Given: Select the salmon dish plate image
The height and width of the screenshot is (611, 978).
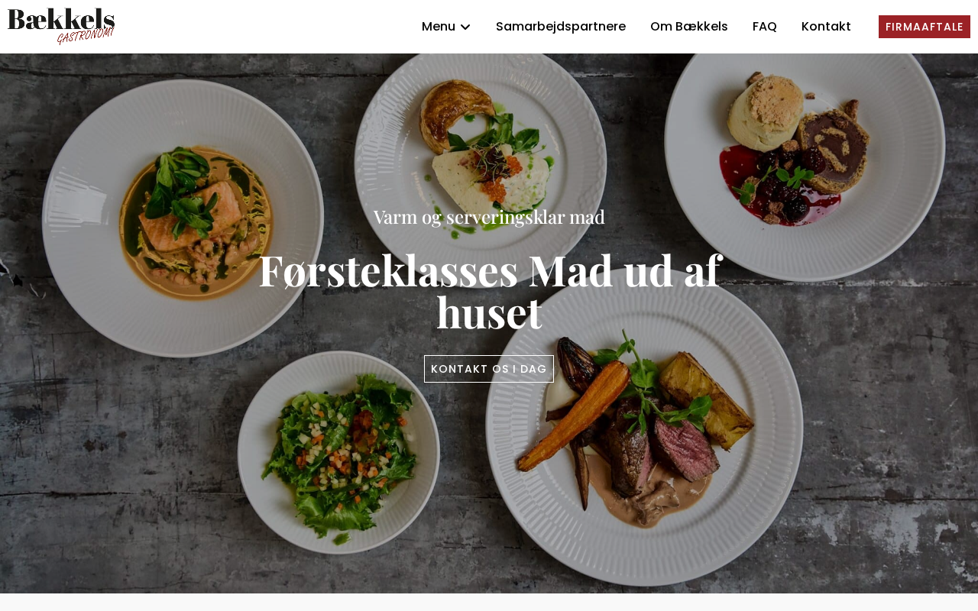Looking at the screenshot, I should [183, 218].
